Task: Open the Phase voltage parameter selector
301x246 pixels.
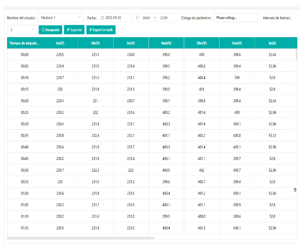Action: coord(235,17)
